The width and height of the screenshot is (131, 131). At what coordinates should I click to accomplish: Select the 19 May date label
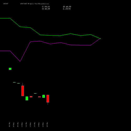click(39, 124)
